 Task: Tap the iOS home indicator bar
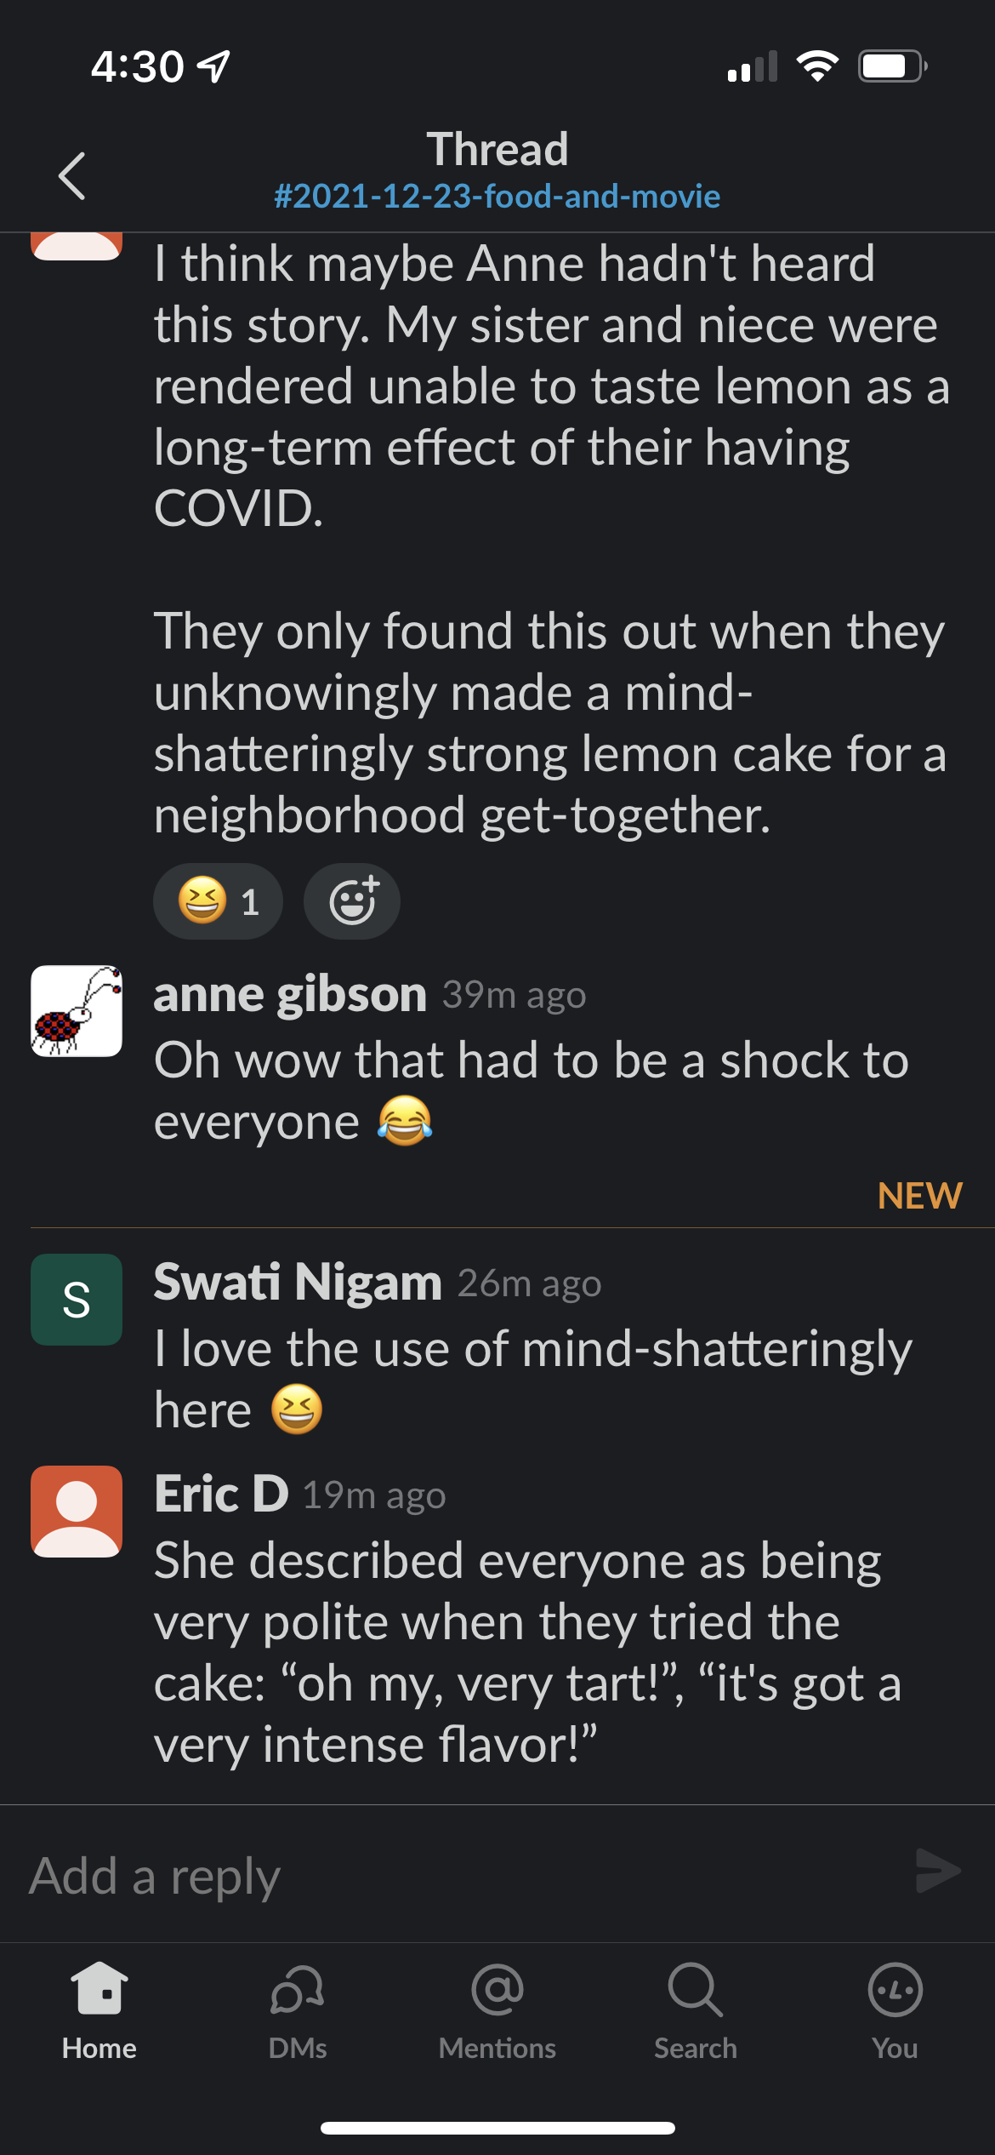point(497,2128)
